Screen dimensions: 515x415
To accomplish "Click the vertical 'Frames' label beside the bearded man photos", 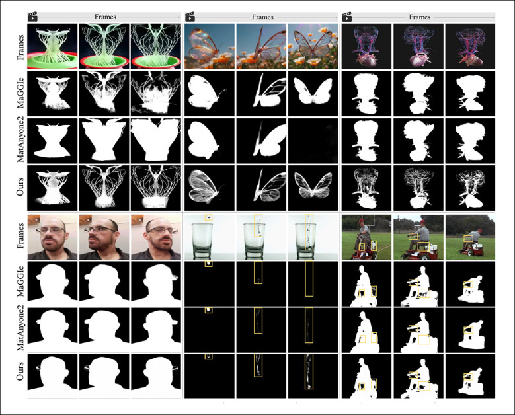I will click(20, 236).
